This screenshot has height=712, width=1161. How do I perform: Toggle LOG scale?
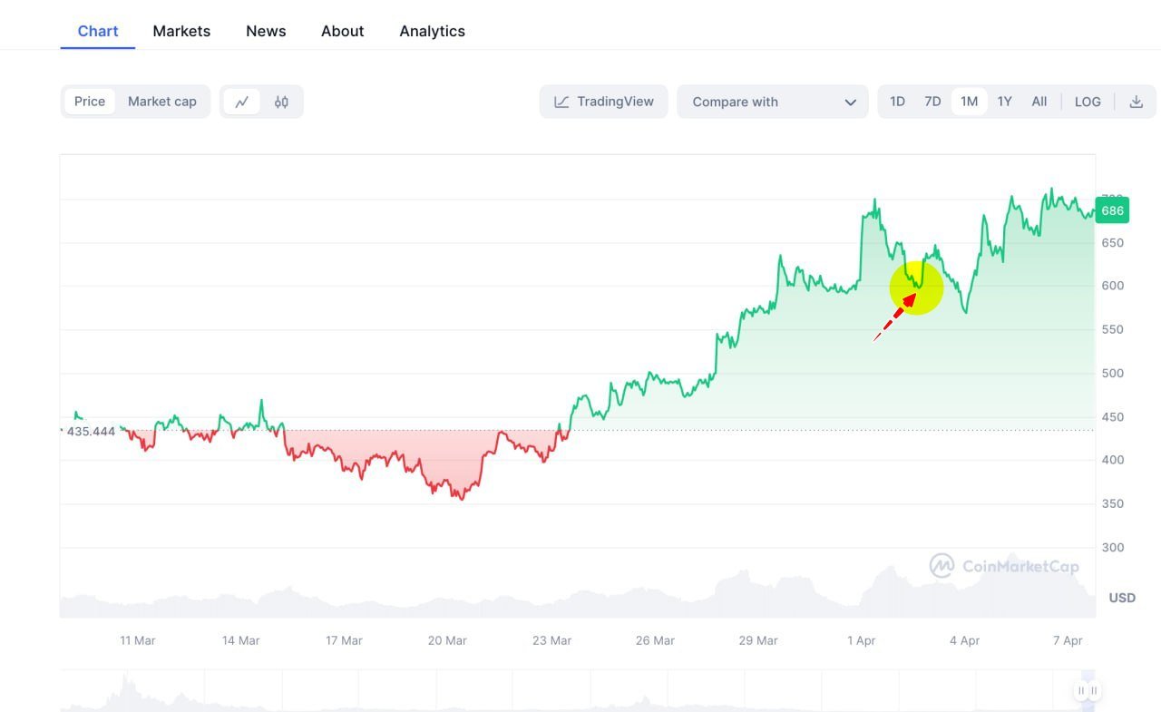click(1088, 102)
